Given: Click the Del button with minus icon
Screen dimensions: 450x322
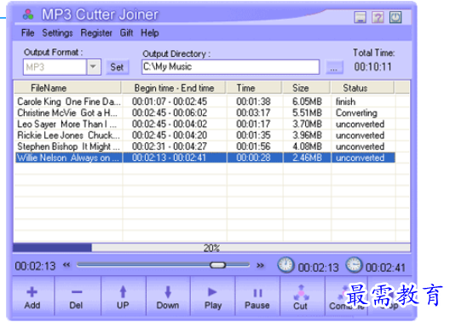Looking at the screenshot, I should coord(77,296).
